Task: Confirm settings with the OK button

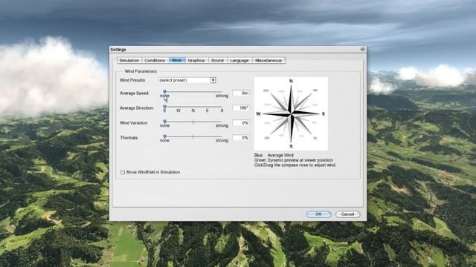Action: click(319, 214)
